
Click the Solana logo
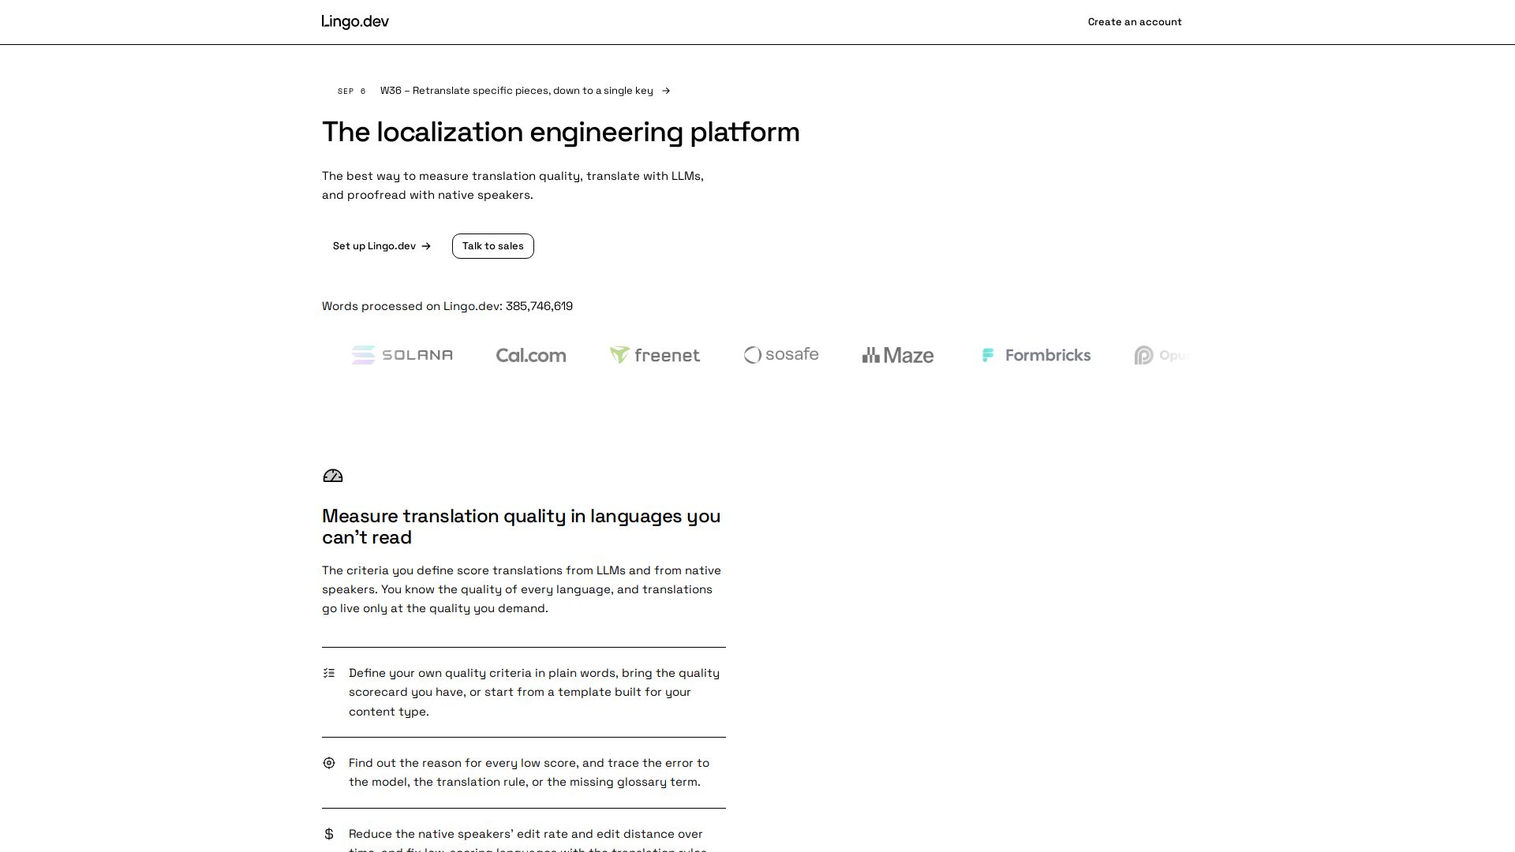[402, 355]
